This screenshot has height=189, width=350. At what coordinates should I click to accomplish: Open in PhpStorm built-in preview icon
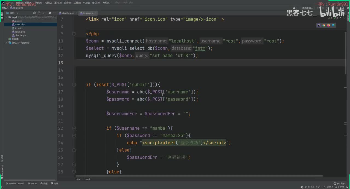coord(319,25)
